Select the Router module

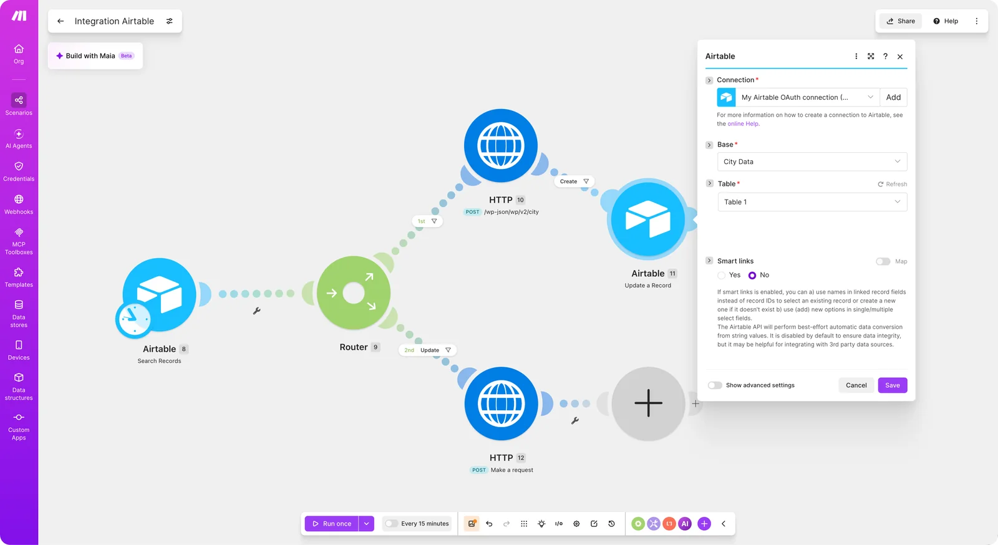[354, 293]
